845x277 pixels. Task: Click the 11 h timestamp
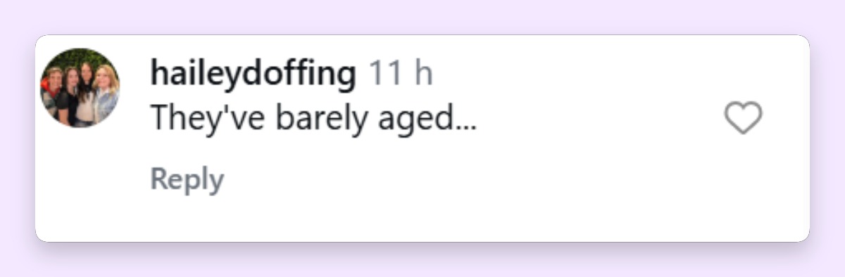click(401, 73)
